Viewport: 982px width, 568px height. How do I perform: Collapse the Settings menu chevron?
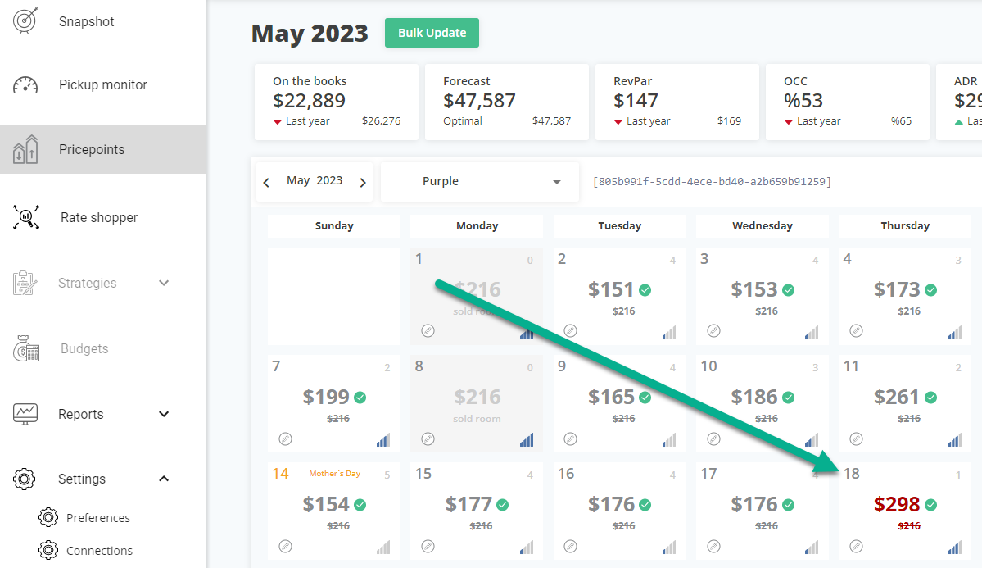[x=164, y=479]
